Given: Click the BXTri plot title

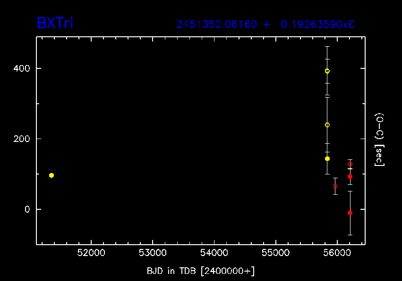Looking at the screenshot, I should point(55,23).
